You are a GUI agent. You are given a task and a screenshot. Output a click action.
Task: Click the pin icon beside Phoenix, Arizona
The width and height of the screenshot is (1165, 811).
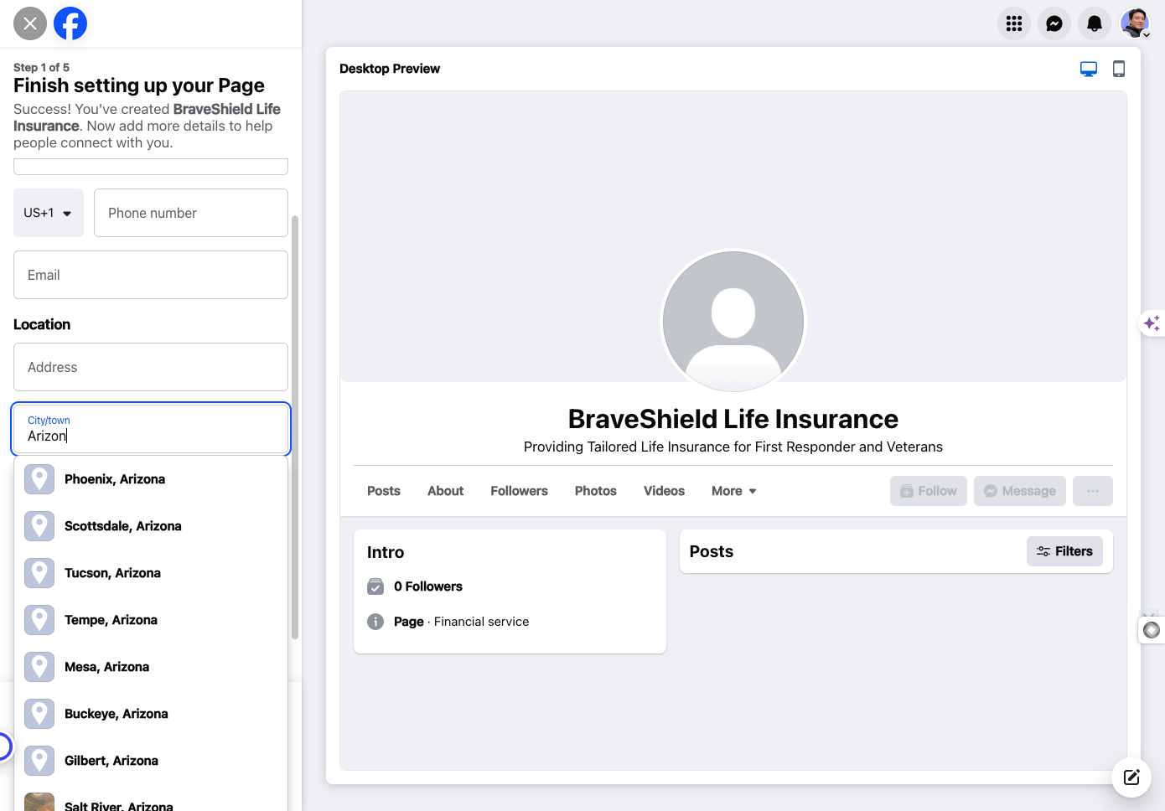coord(39,479)
